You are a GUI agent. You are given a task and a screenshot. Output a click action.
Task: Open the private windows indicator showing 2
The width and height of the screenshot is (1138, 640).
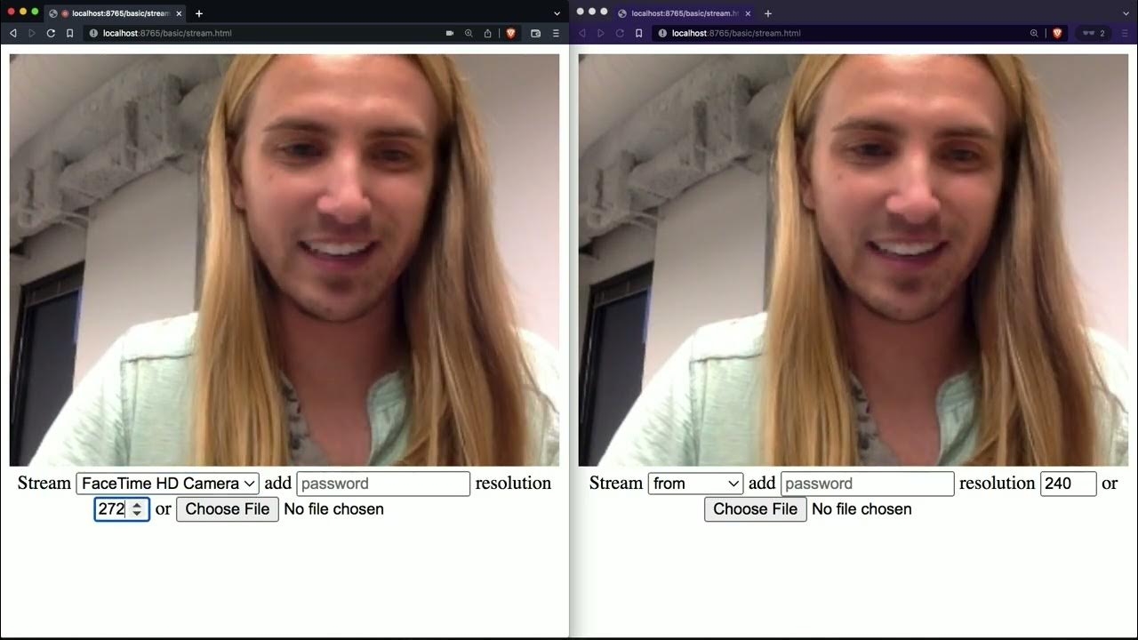pyautogui.click(x=1093, y=33)
